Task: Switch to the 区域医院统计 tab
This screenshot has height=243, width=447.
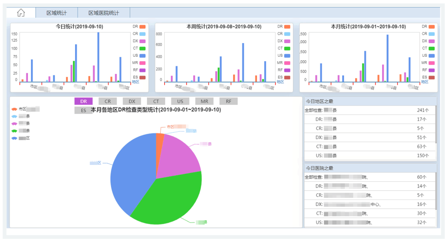Action: pos(103,13)
